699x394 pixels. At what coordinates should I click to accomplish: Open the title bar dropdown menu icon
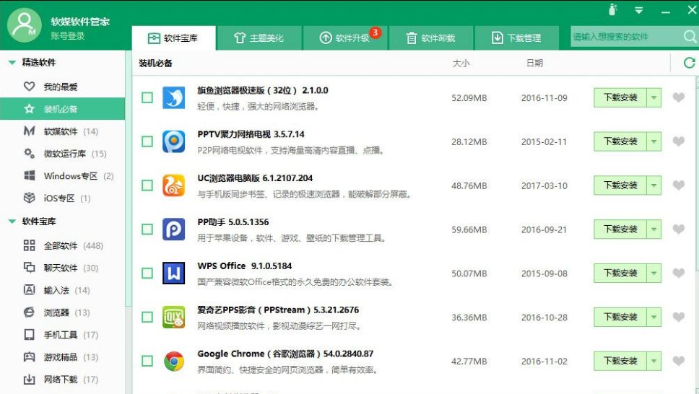pyautogui.click(x=638, y=10)
